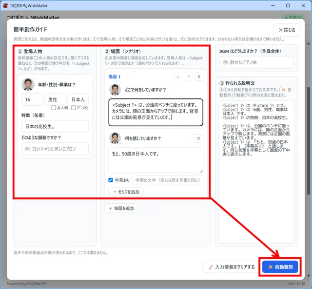Toggle the 字幕あり subtitle checkbox
This screenshot has height=289, width=312.
coord(111,180)
